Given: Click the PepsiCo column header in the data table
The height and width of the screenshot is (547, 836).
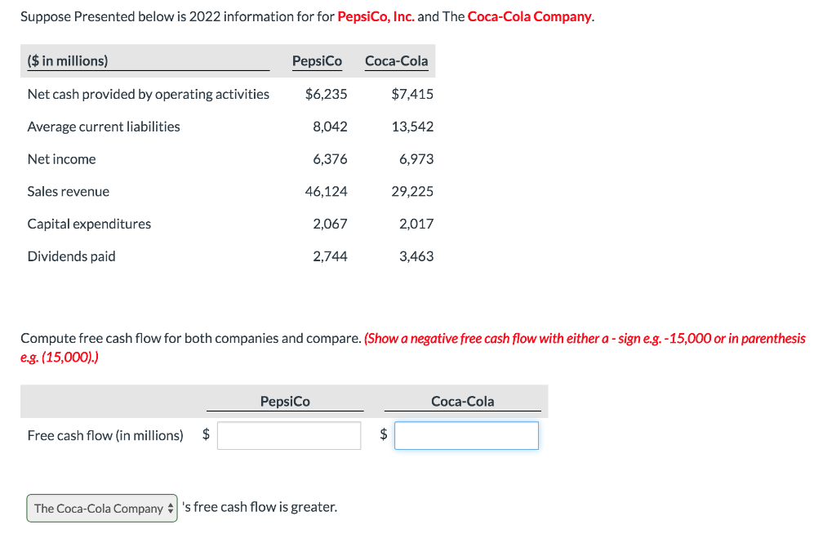Looking at the screenshot, I should coord(317,60).
